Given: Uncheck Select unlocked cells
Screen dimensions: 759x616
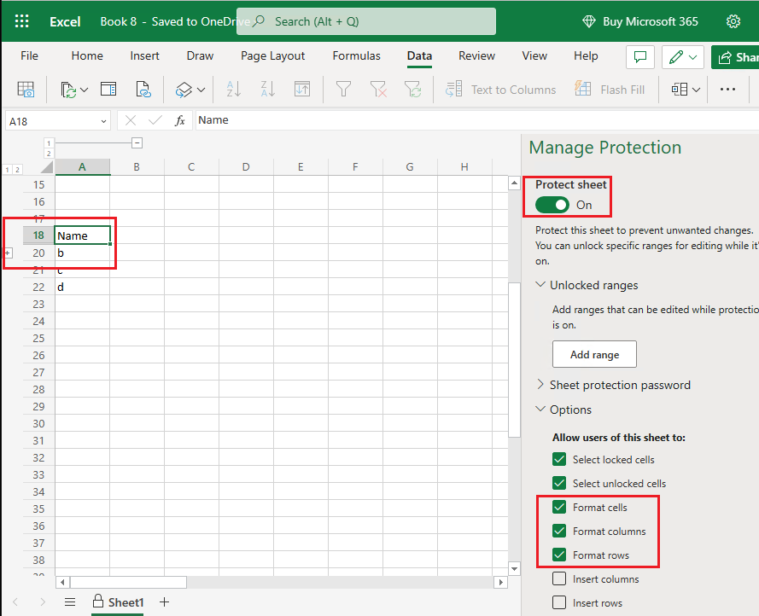Looking at the screenshot, I should pos(559,483).
